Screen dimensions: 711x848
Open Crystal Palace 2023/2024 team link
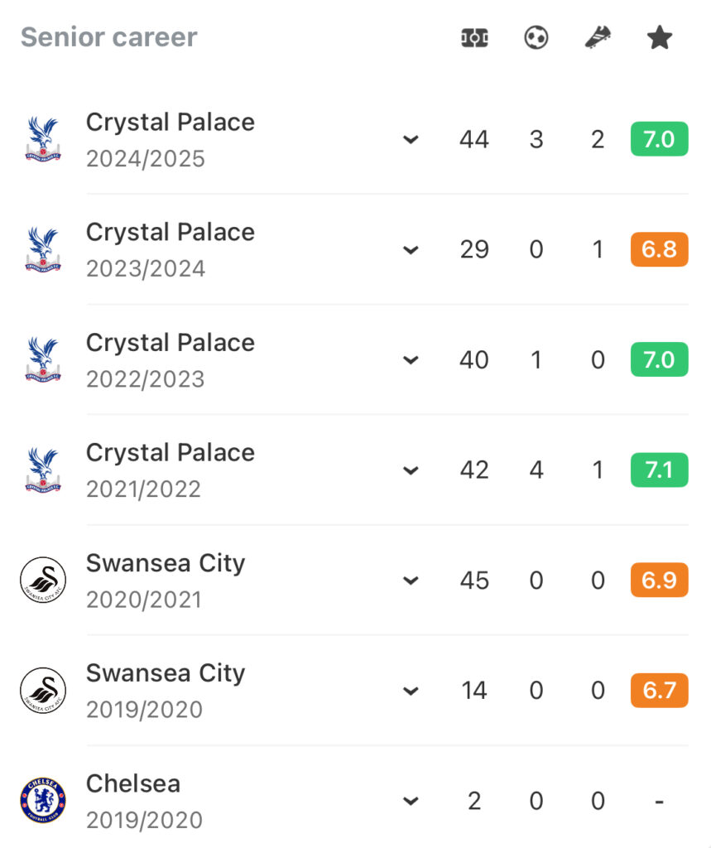171,233
